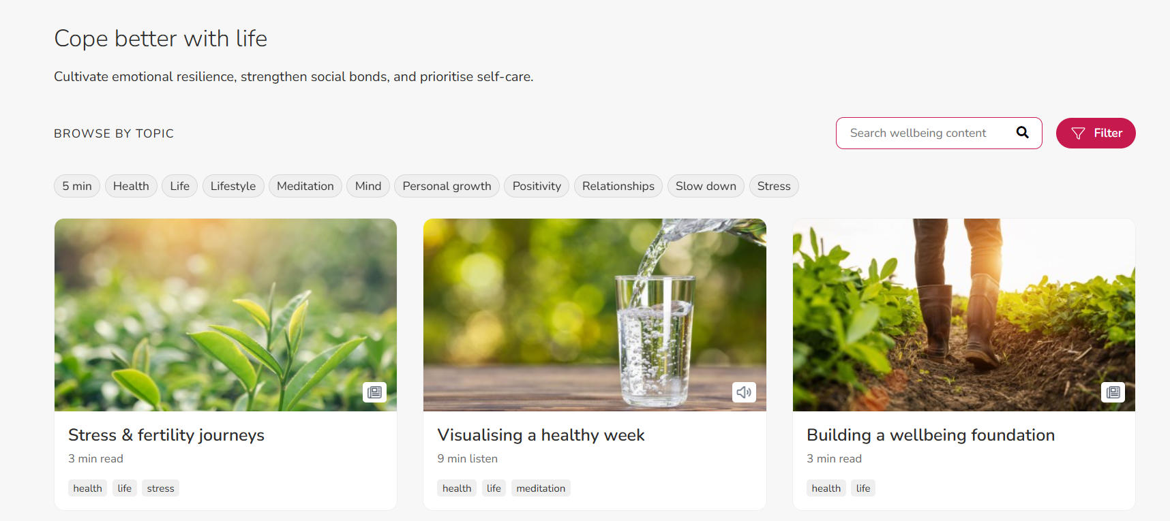Open Building a wellbeing foundation title
1170x521 pixels.
point(931,435)
